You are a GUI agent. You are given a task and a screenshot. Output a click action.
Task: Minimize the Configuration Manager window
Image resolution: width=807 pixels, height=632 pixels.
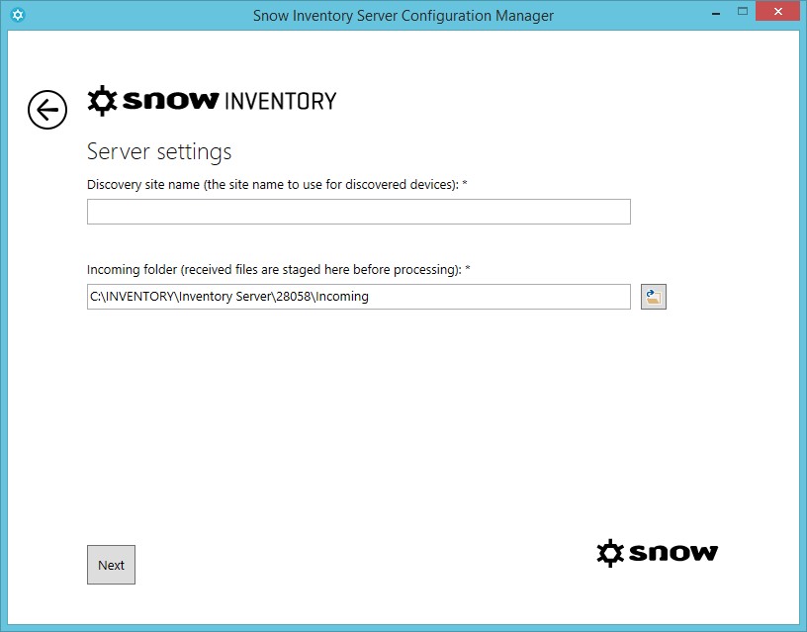coord(715,14)
